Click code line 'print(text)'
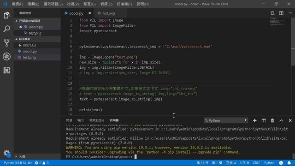The height and width of the screenshot is (166, 295). point(91,110)
